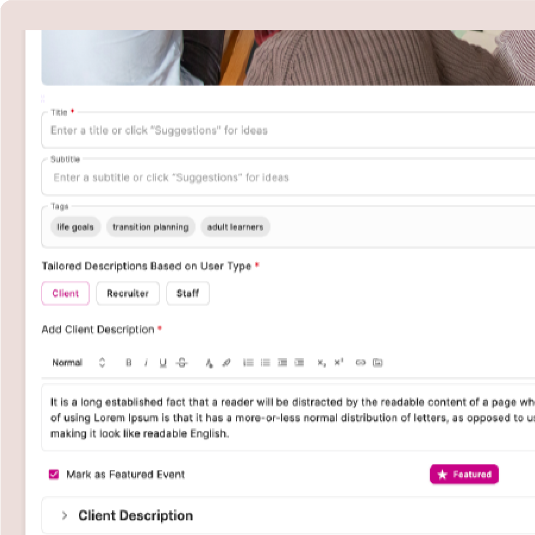
Task: Select the Staff user type
Action: click(187, 293)
